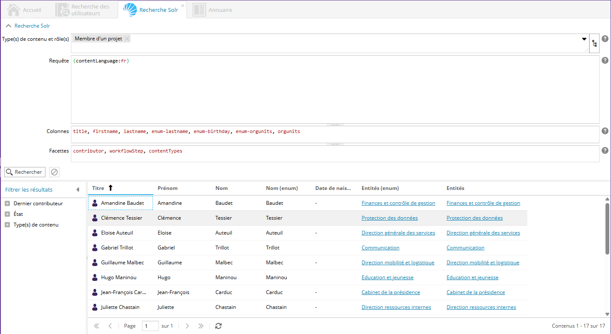This screenshot has width=611, height=334.
Task: Click the help icon beside Facettes field
Action: pyautogui.click(x=605, y=150)
